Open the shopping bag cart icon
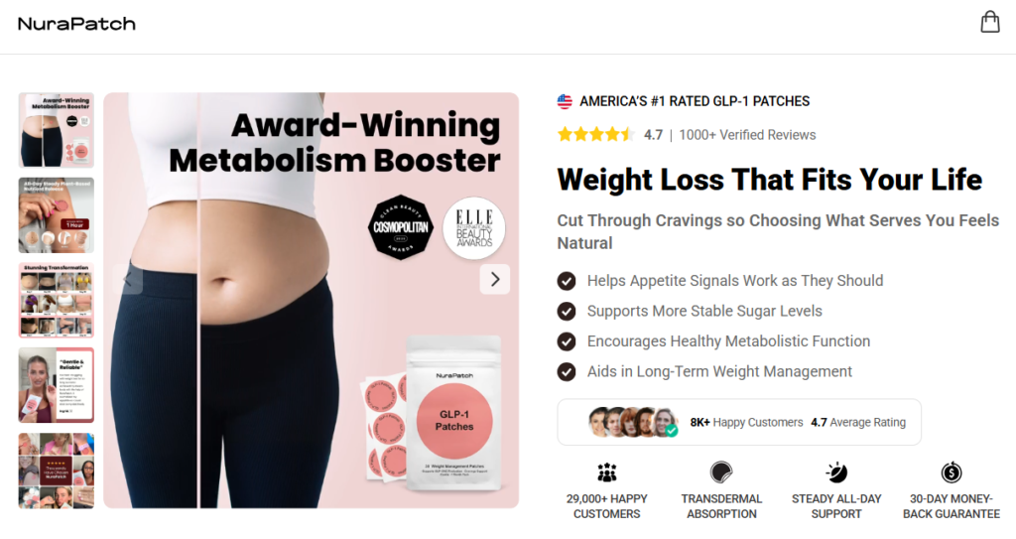 pos(989,22)
